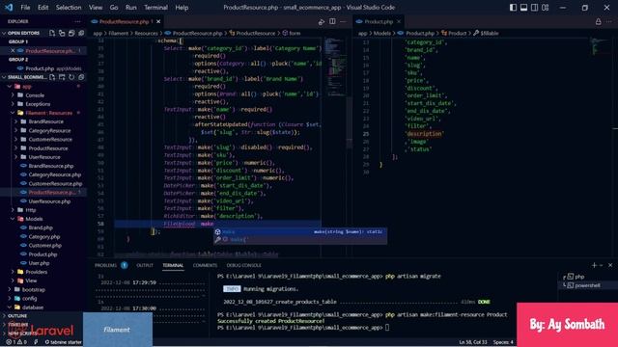
Task: Expand the CustomerResource folder
Action: pos(43,139)
